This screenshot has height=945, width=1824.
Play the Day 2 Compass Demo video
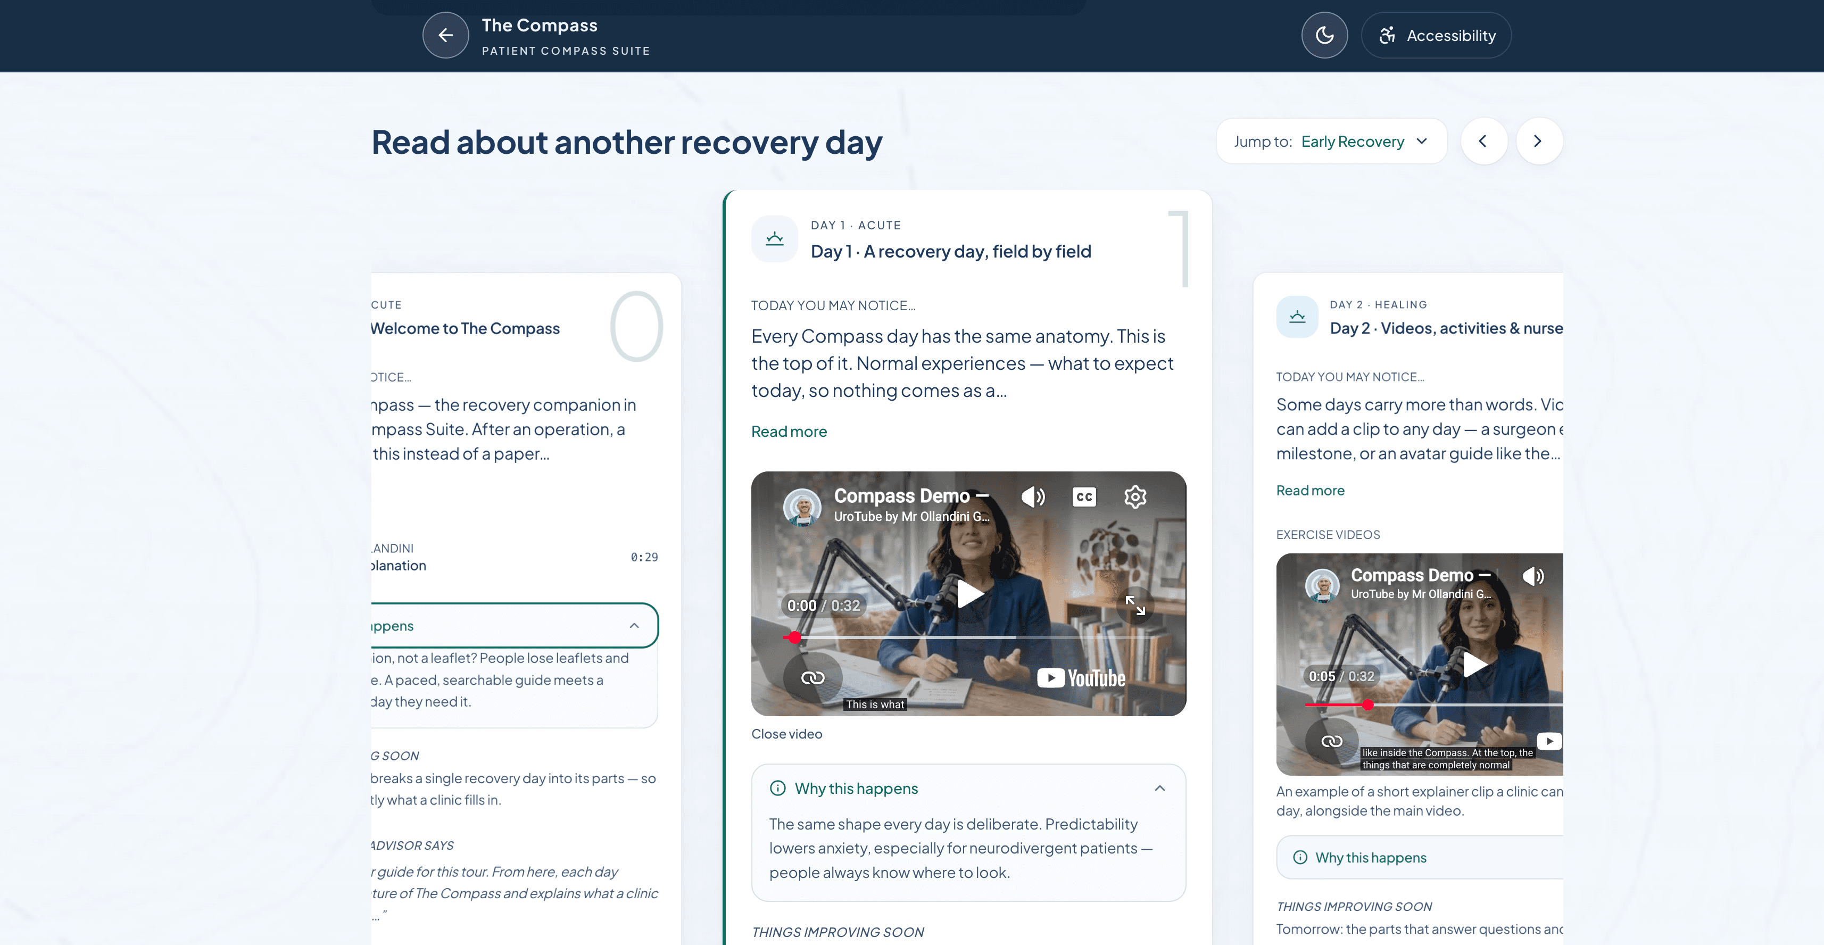[1475, 665]
